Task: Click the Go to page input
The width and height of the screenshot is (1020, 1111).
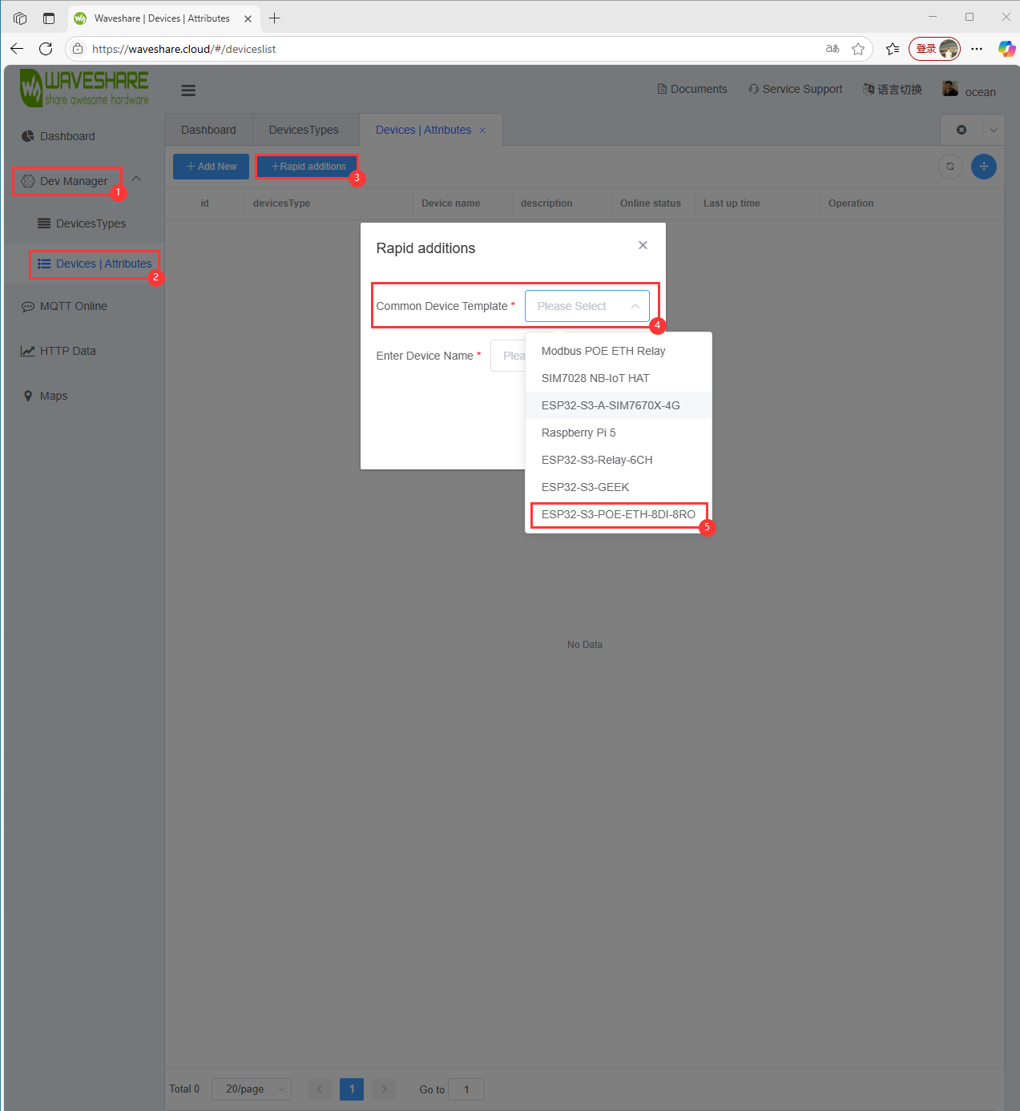Action: pyautogui.click(x=466, y=1089)
